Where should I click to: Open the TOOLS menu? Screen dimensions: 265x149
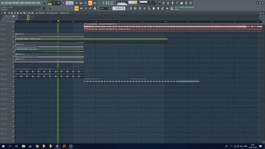pos(34,3)
